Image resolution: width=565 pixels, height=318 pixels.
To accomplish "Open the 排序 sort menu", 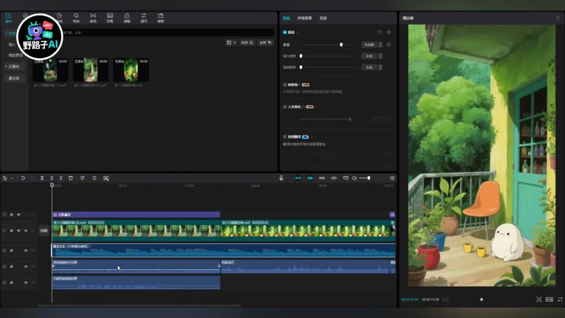I will click(247, 42).
